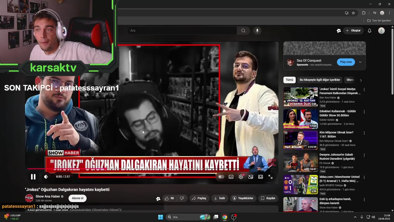The image size is (394, 222).
Task: Open the Show Ana Haber channel avatar
Action: point(29,198)
